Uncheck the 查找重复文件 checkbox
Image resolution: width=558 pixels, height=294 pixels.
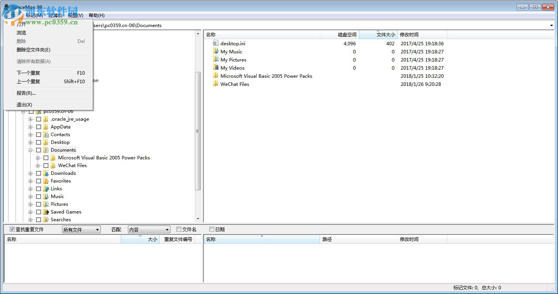(x=12, y=229)
